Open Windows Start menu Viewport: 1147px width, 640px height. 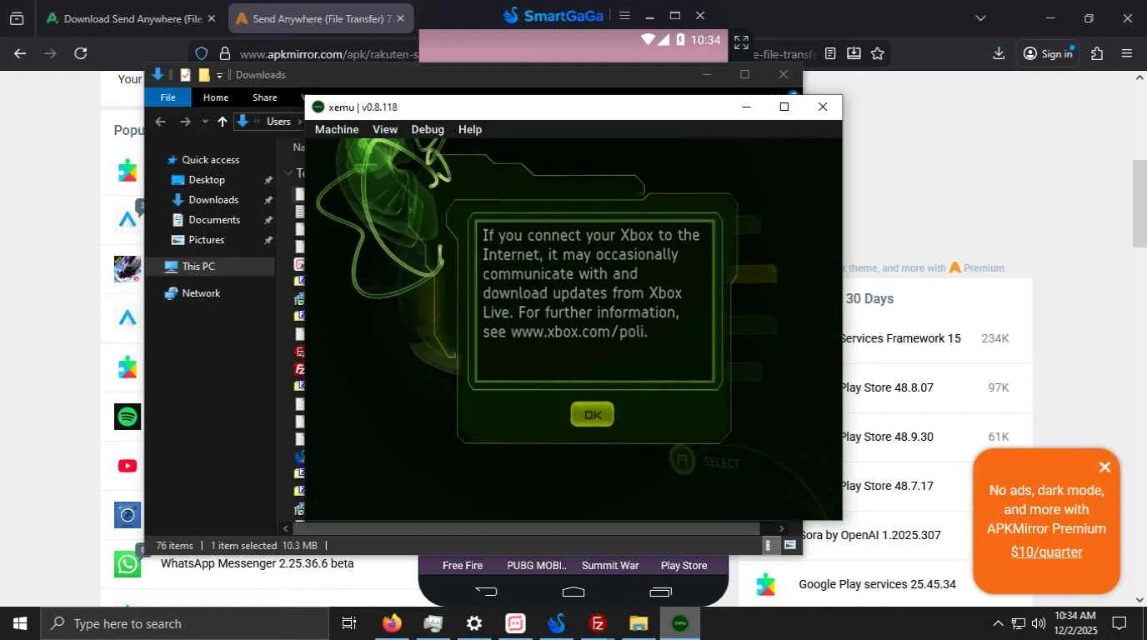pyautogui.click(x=19, y=623)
